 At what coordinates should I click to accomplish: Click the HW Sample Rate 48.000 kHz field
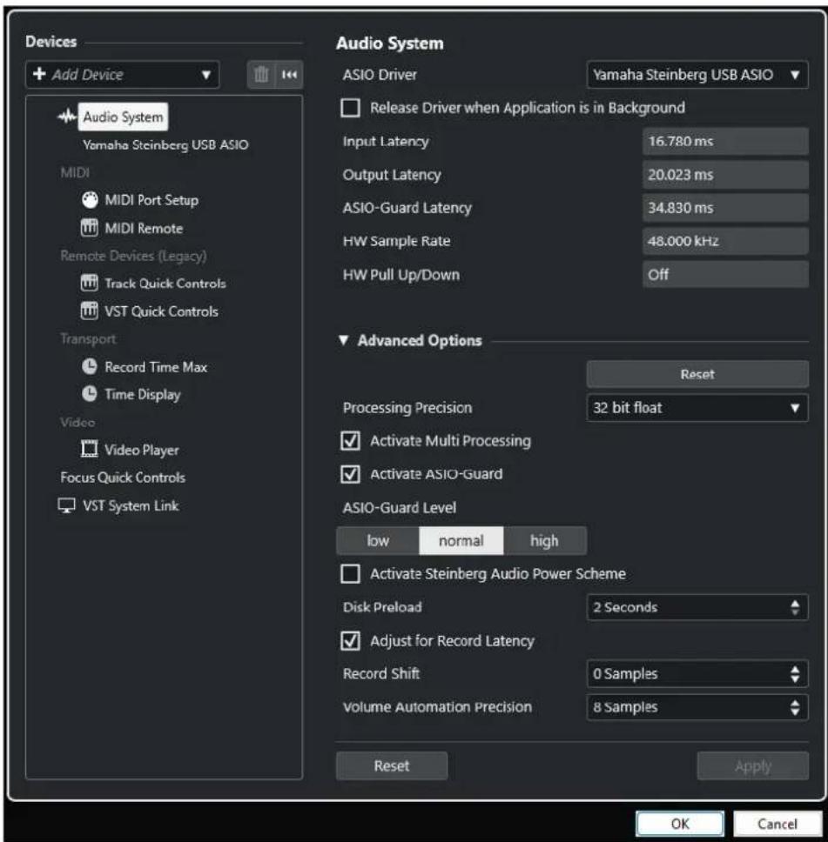pyautogui.click(x=724, y=241)
